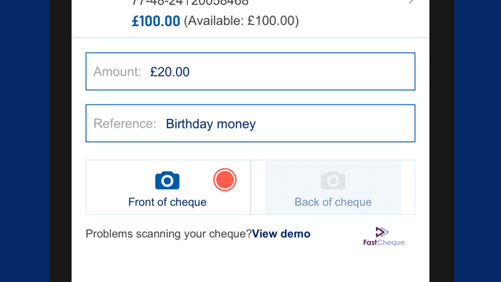Image resolution: width=501 pixels, height=282 pixels.
Task: Click the account number line at top
Action: 190,3
